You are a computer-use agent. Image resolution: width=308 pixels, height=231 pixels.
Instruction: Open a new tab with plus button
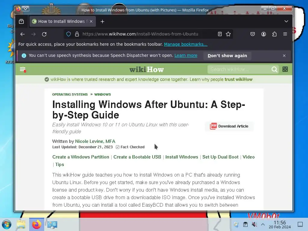pos(102,22)
